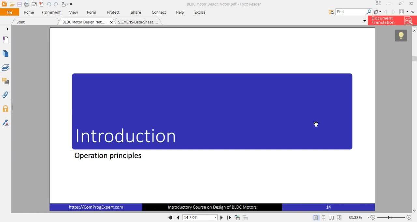Image resolution: width=417 pixels, height=222 pixels.
Task: Toggle the ribbon display mode grid icon
Action: tap(378, 4)
